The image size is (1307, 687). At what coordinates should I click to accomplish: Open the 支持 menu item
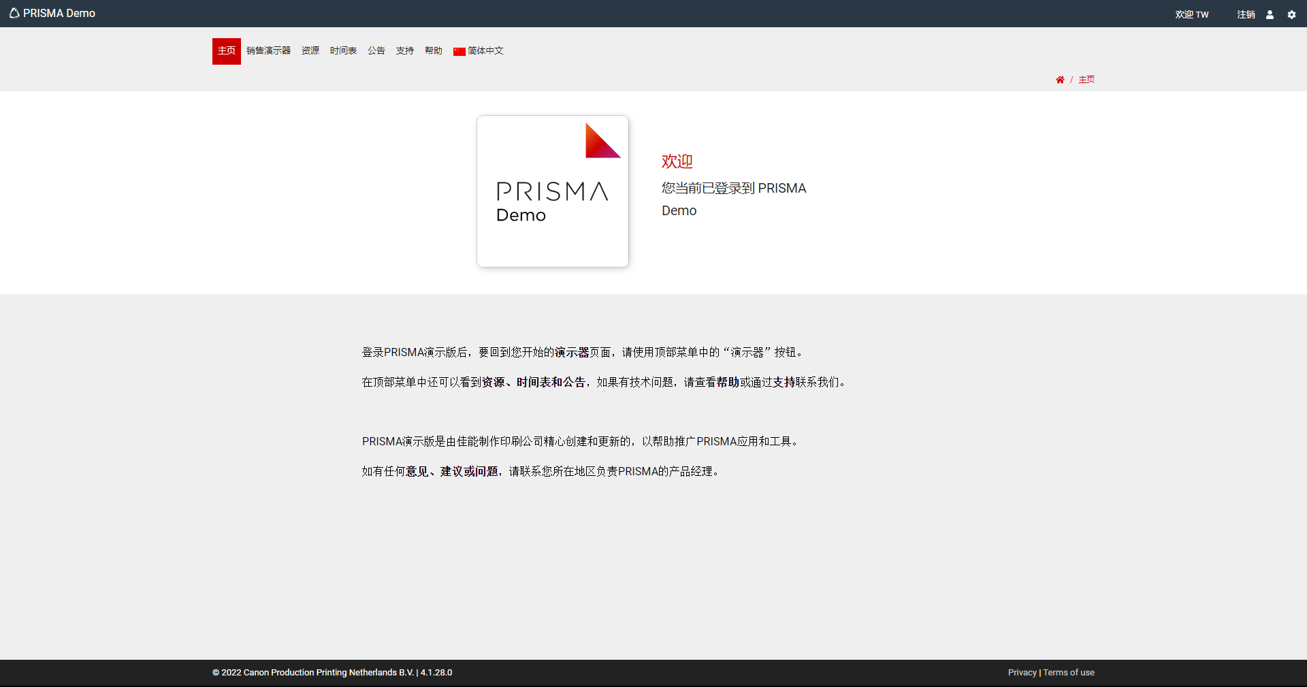coord(405,51)
